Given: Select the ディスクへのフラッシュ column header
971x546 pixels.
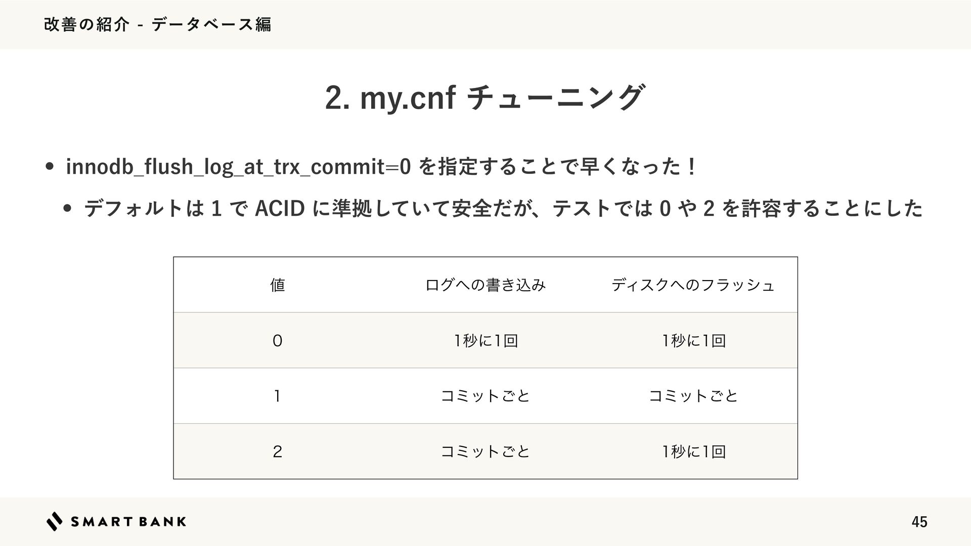Looking at the screenshot, I should click(693, 285).
